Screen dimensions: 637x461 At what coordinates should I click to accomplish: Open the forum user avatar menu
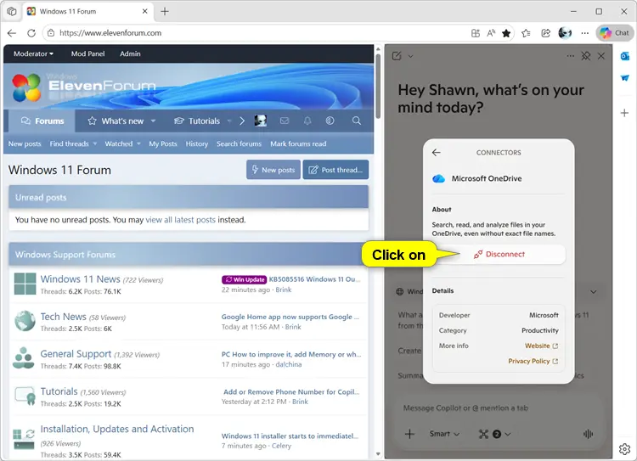tap(261, 121)
